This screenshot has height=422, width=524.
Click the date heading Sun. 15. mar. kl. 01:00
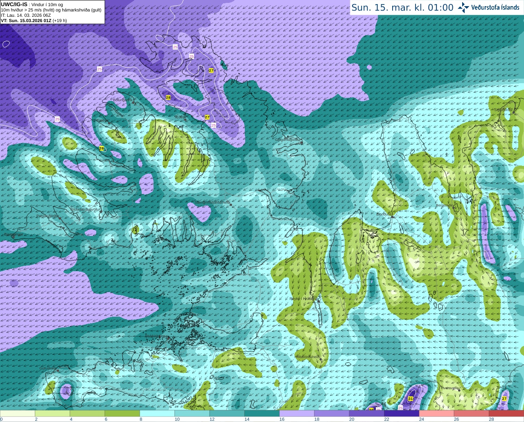point(402,7)
